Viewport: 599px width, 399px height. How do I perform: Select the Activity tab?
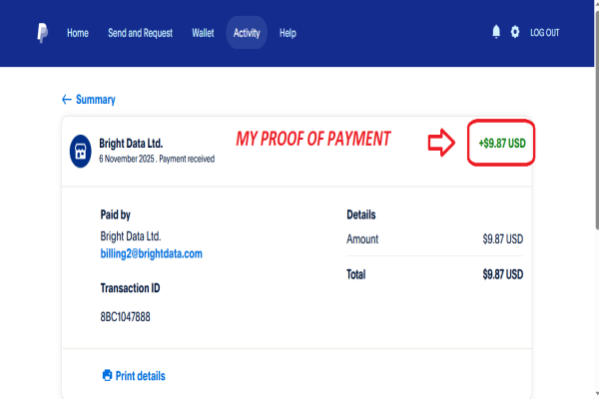(x=247, y=33)
